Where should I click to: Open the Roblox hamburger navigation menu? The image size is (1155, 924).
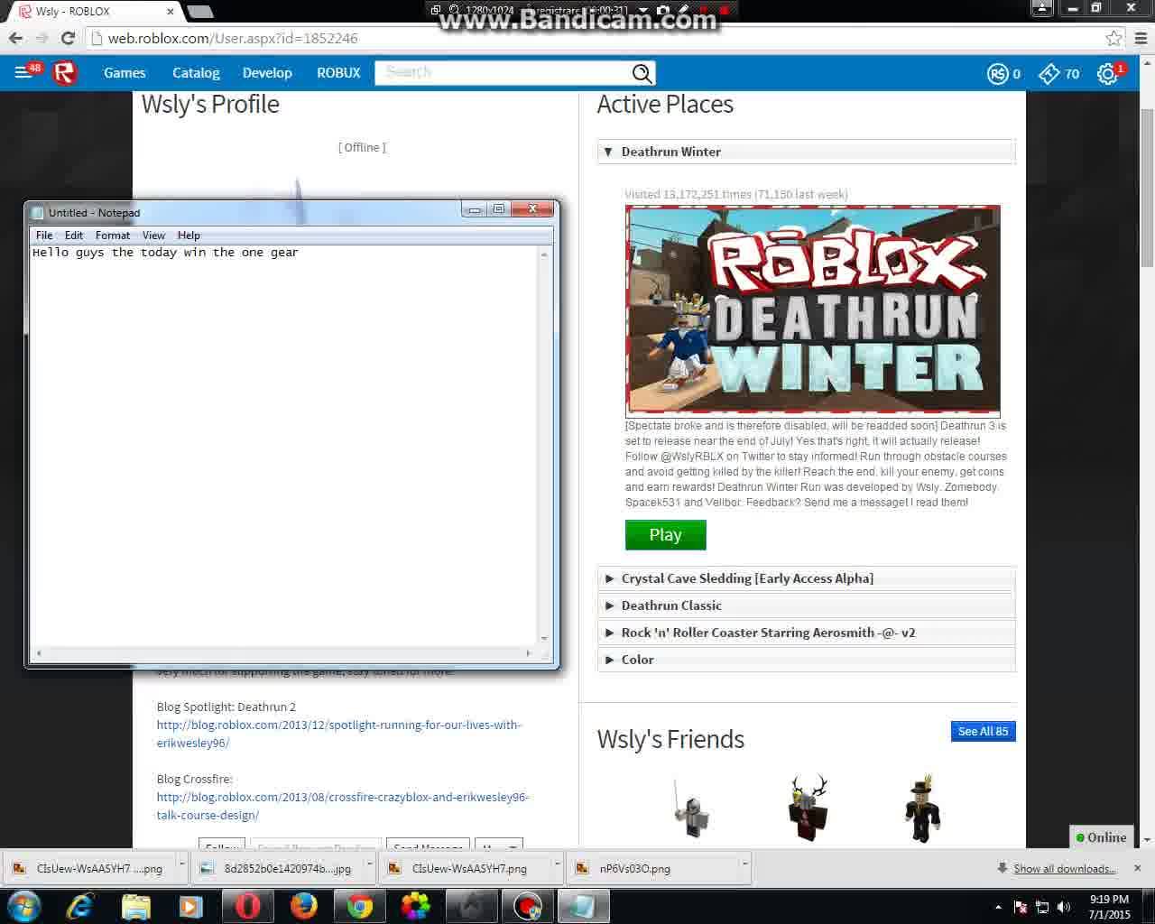pyautogui.click(x=23, y=72)
